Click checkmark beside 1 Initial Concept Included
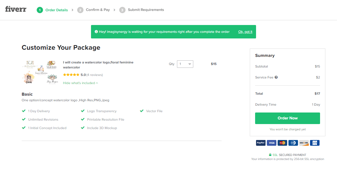Image resolution: width=337 pixels, height=175 pixels. click(24, 128)
